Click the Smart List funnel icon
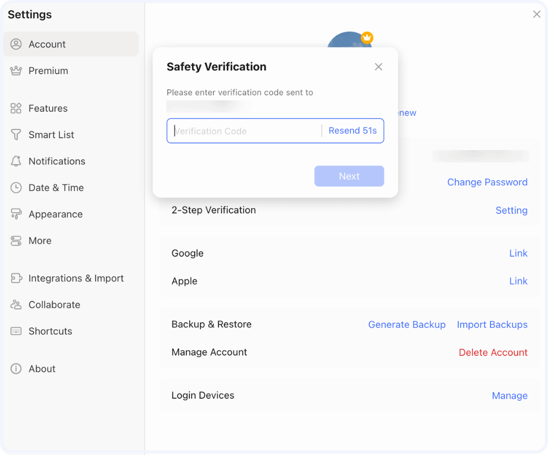 tap(16, 135)
